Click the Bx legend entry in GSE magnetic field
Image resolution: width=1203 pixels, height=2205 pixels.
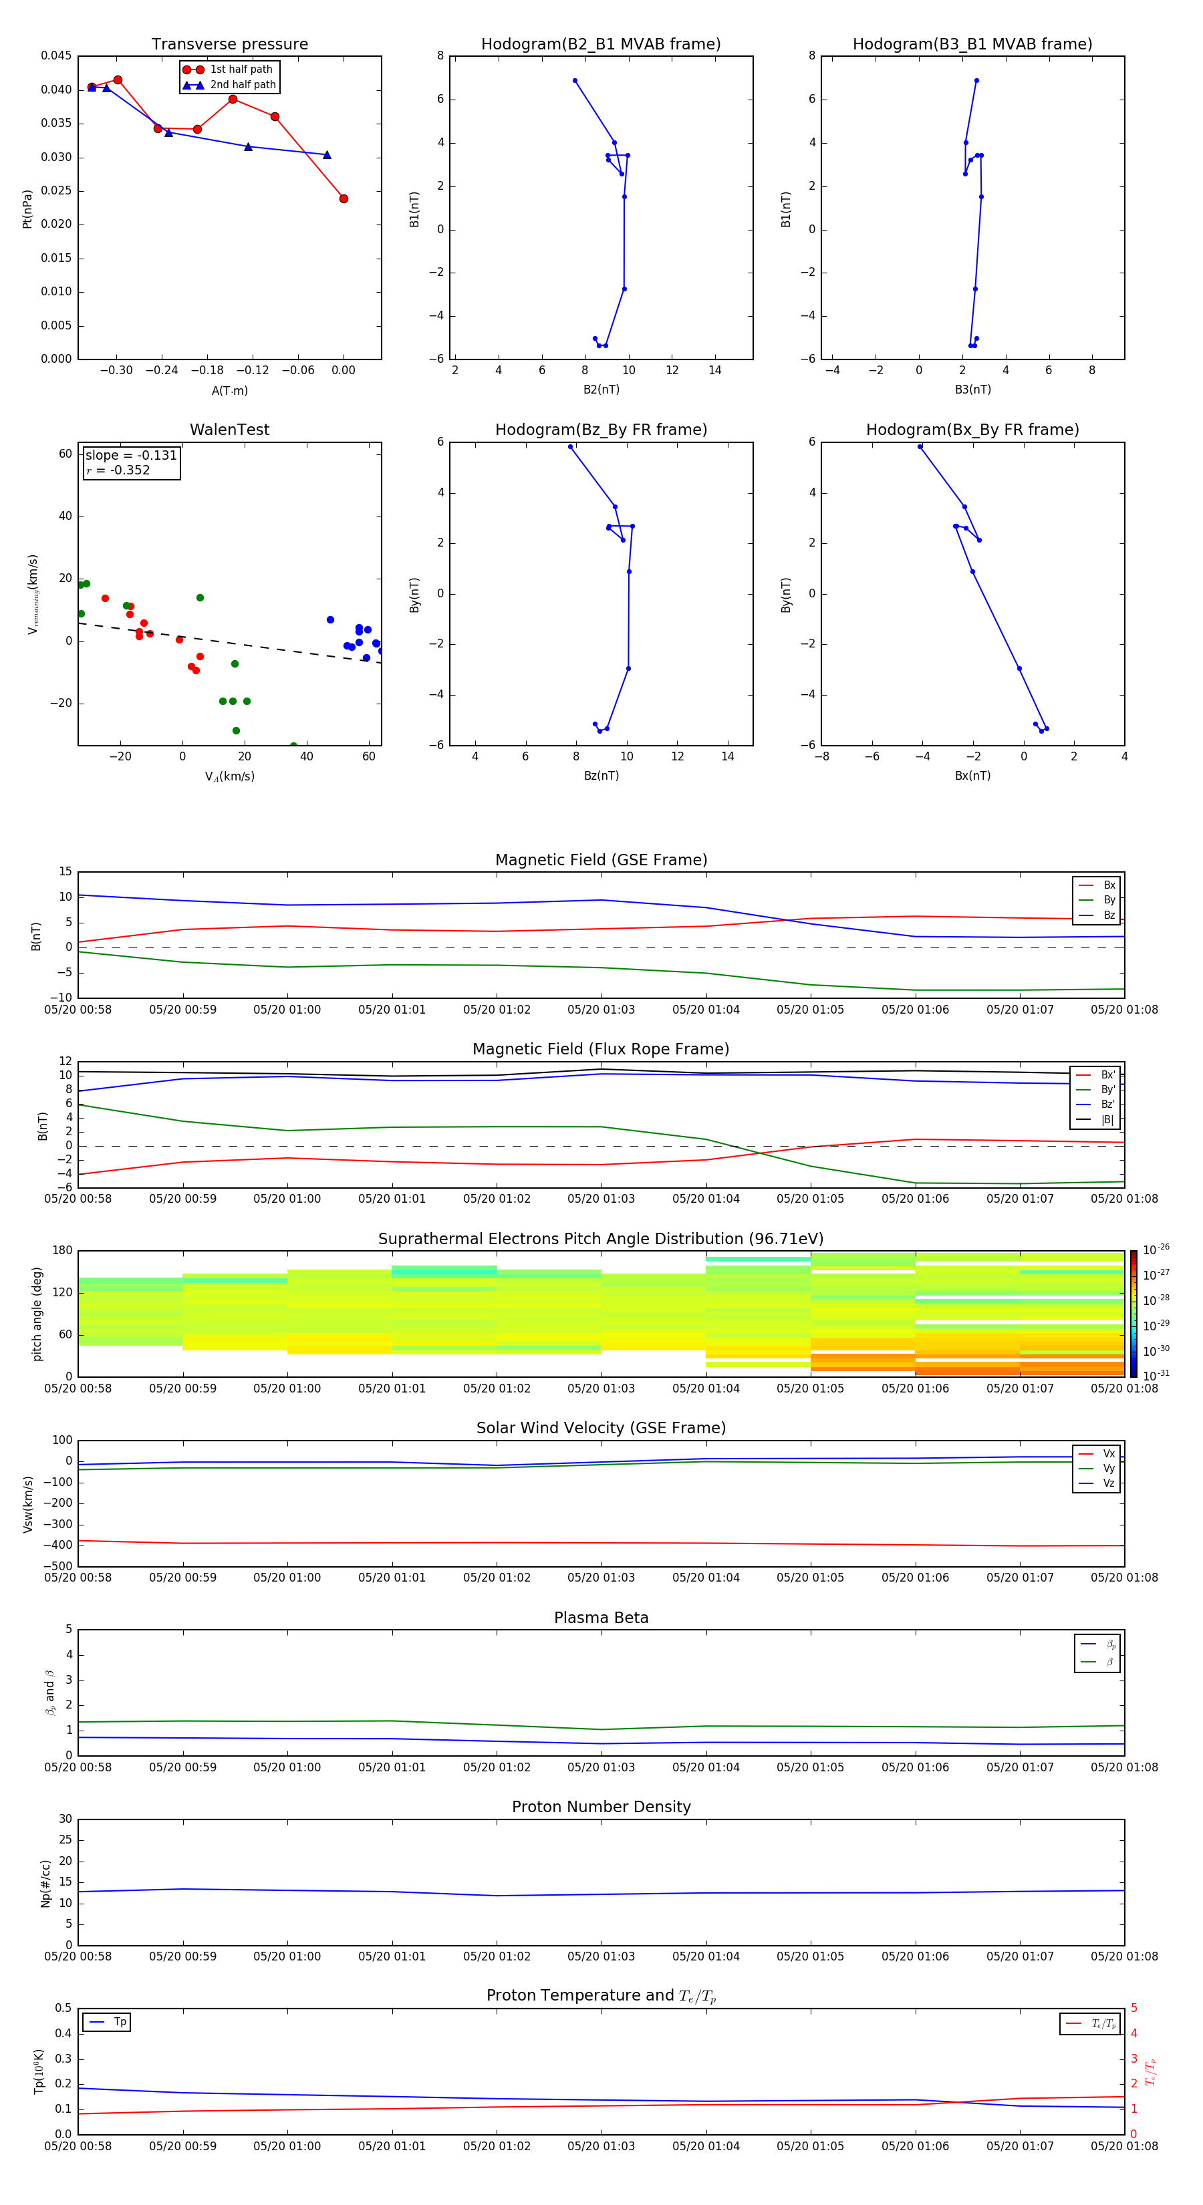[1097, 885]
